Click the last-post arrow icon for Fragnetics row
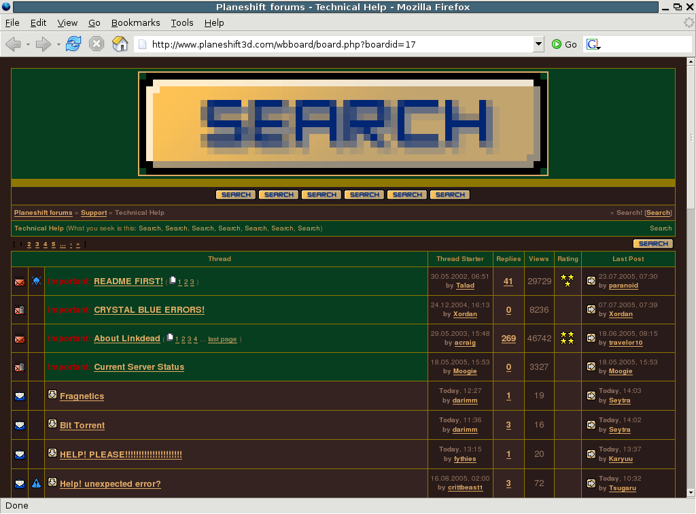Viewport: 696px width, 514px height. click(591, 395)
